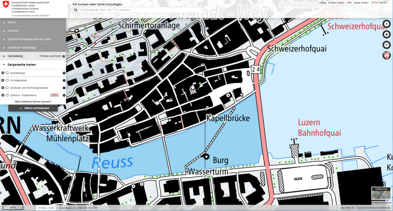Click the geolocation button on the map

click(386, 24)
